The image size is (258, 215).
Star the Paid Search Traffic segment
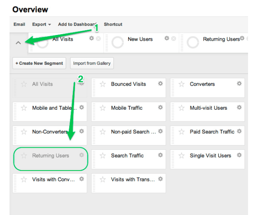pos(182,132)
